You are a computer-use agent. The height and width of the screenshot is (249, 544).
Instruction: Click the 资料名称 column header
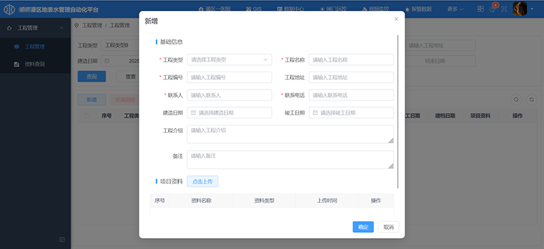201,201
